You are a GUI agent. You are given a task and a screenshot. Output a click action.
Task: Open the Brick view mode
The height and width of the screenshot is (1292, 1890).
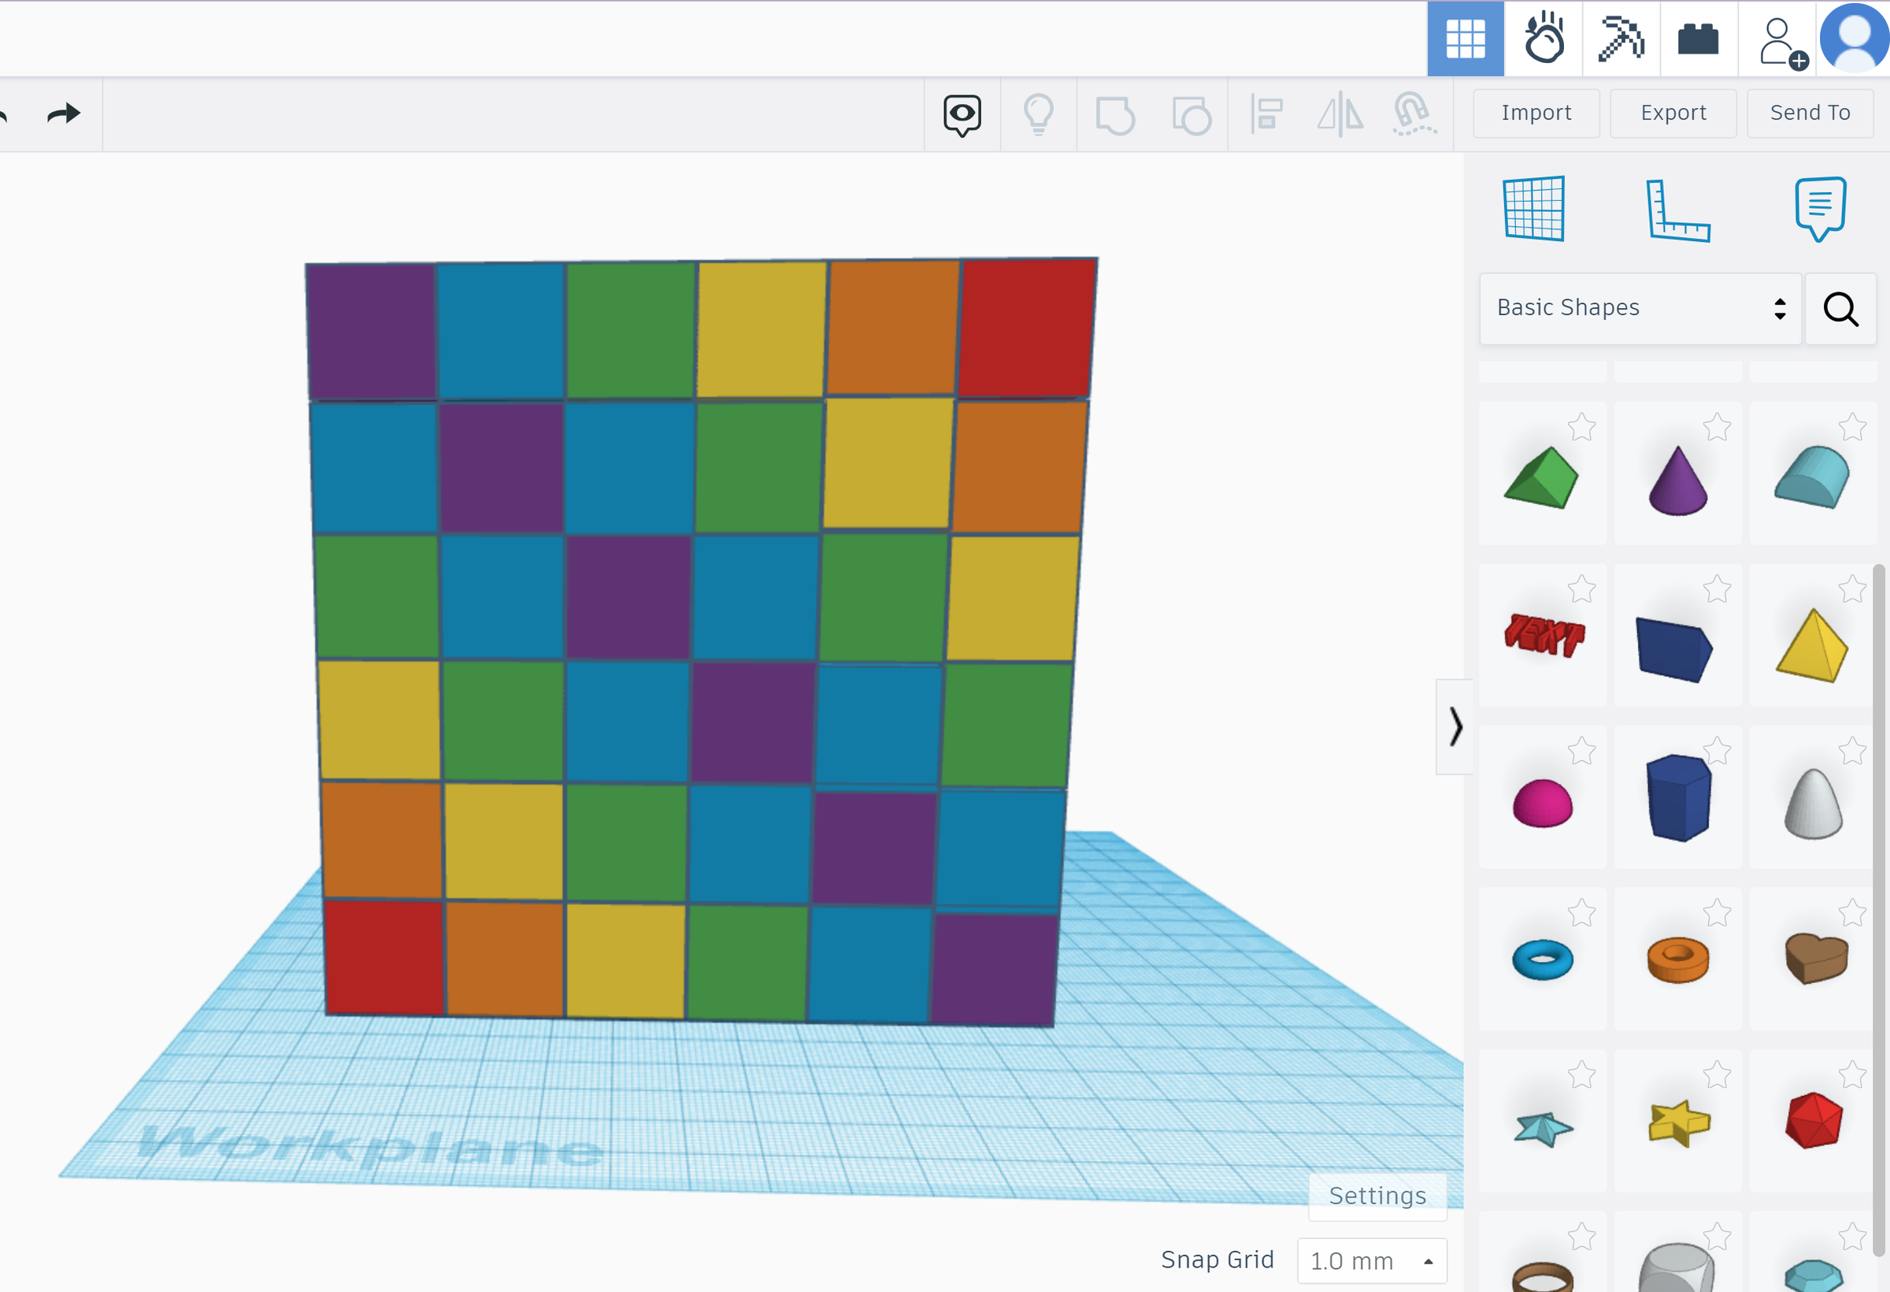1699,39
